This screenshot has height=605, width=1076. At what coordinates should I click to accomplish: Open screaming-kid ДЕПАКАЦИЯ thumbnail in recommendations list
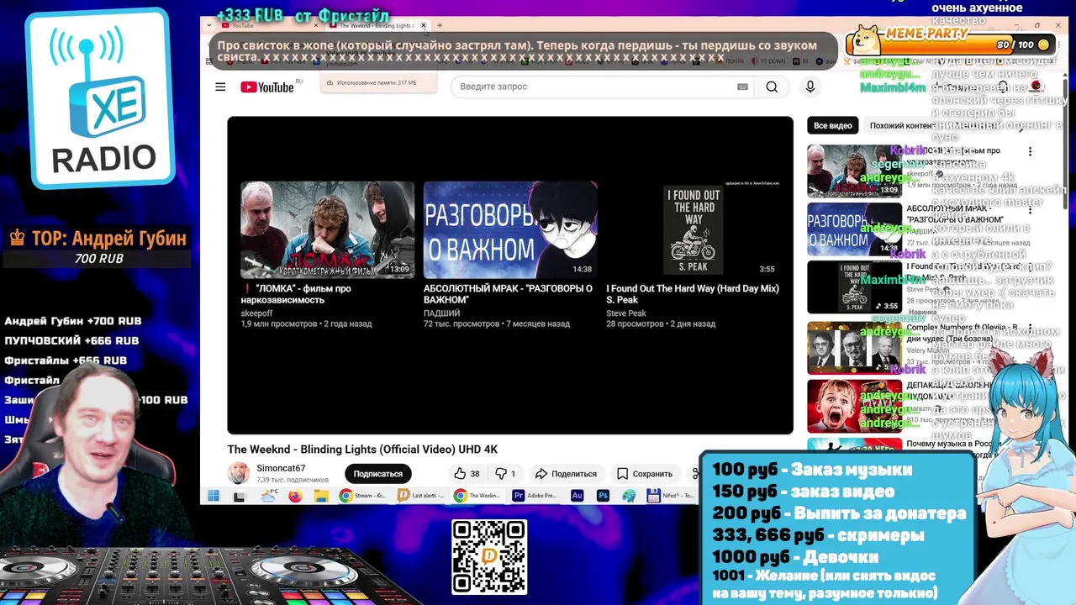point(854,407)
